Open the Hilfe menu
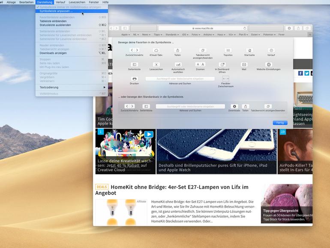Screen dimensions: 330x248 [105, 2]
